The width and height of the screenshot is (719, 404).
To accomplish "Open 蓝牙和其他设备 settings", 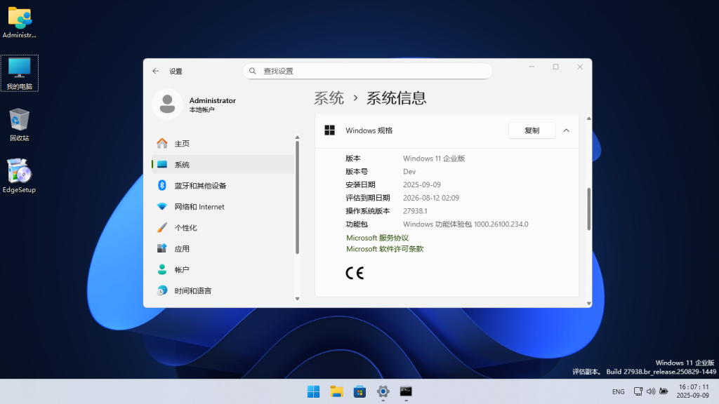I will point(223,185).
